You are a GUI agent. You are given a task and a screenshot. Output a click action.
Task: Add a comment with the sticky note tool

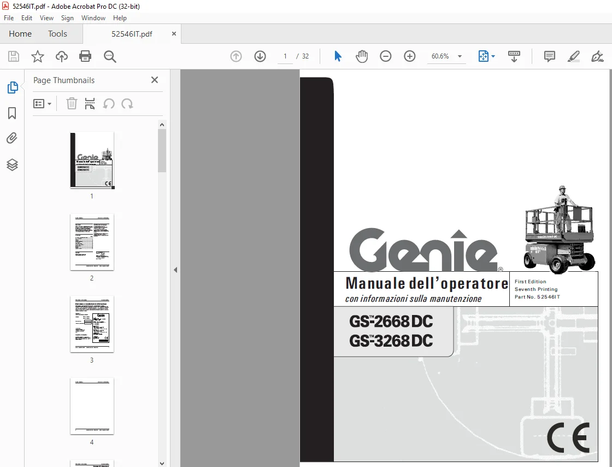pos(550,56)
